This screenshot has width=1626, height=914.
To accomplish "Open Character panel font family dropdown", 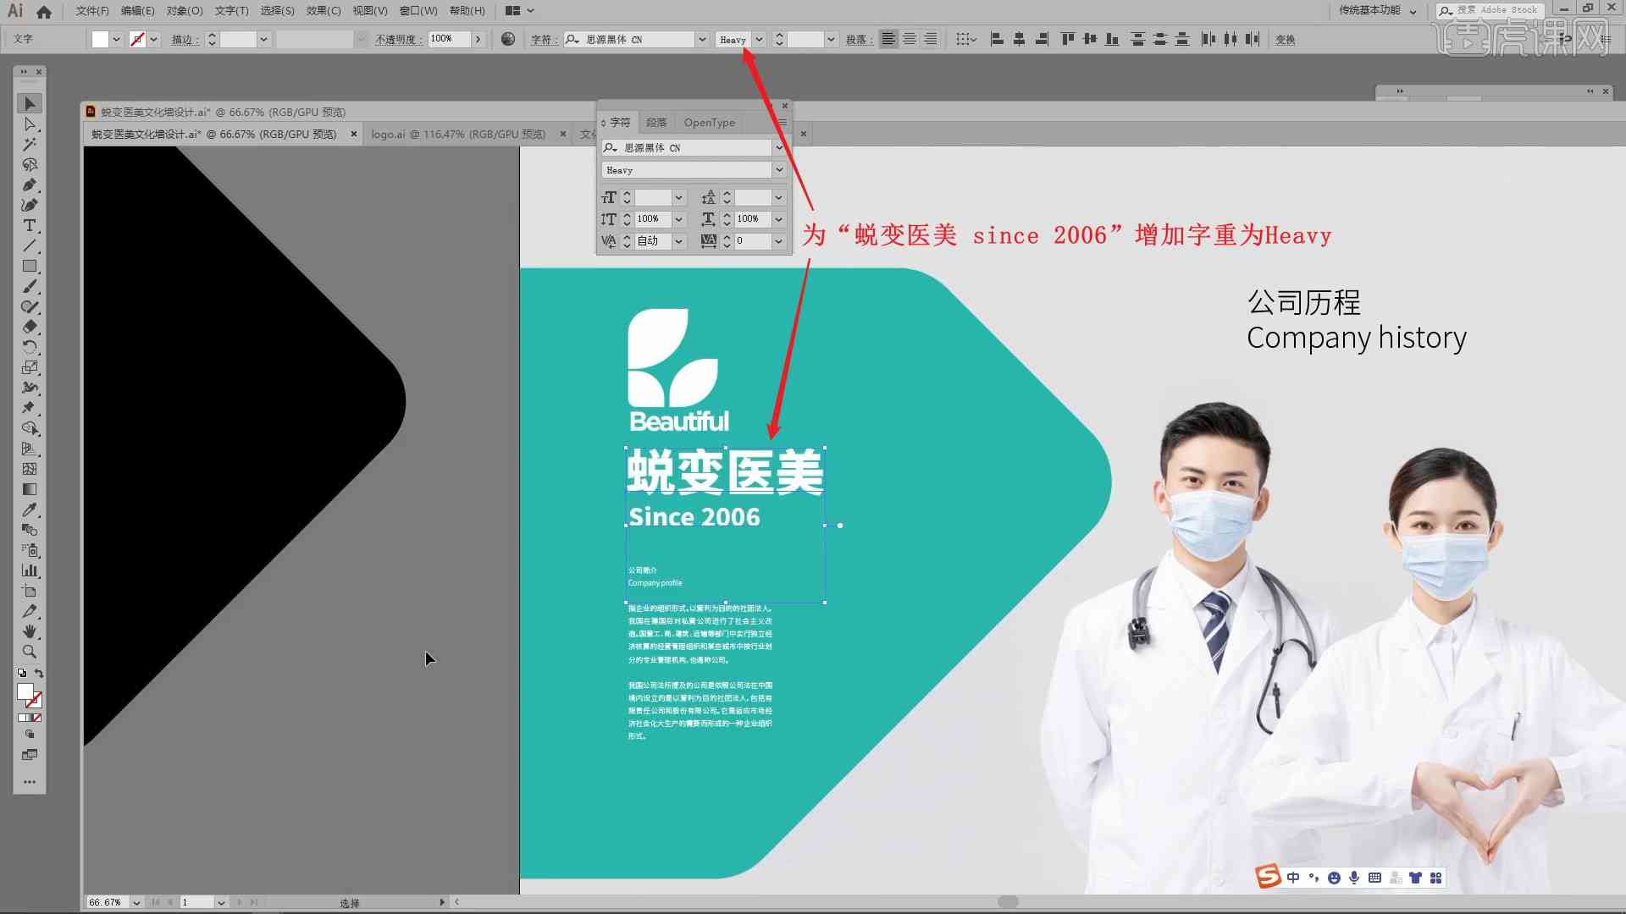I will (778, 147).
